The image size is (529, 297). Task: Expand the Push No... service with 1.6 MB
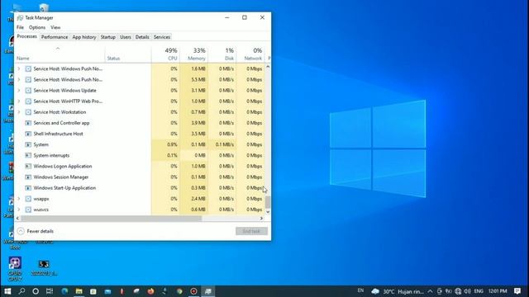pos(19,68)
